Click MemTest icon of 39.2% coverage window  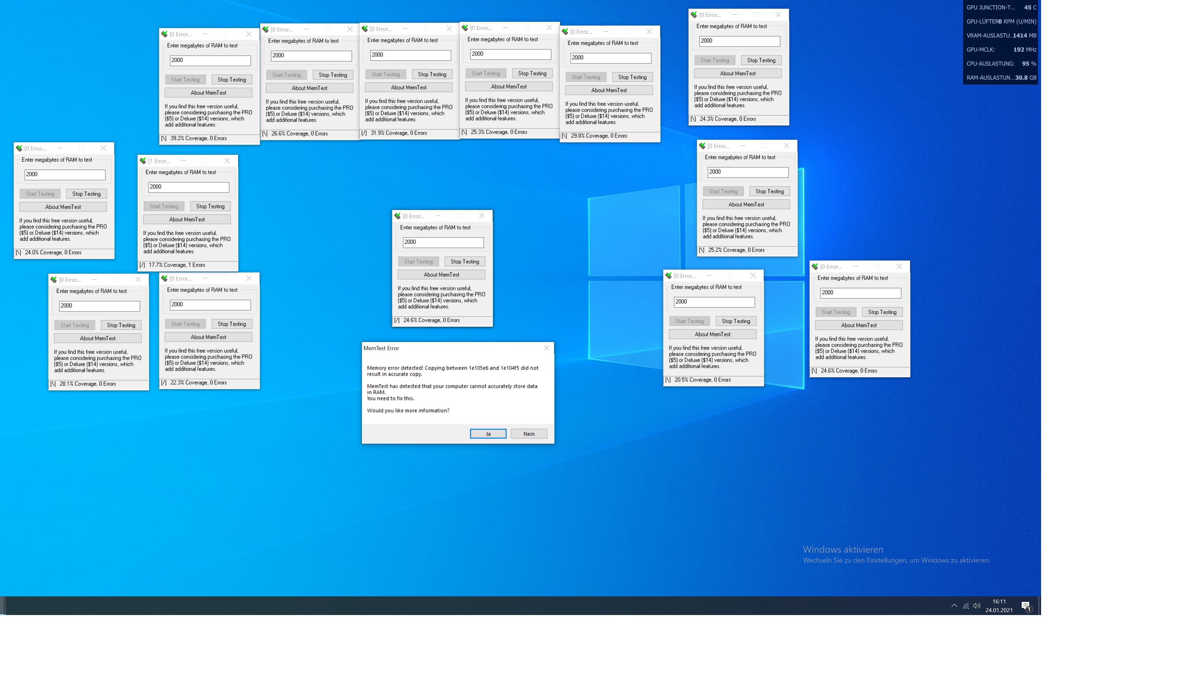pyautogui.click(x=165, y=34)
